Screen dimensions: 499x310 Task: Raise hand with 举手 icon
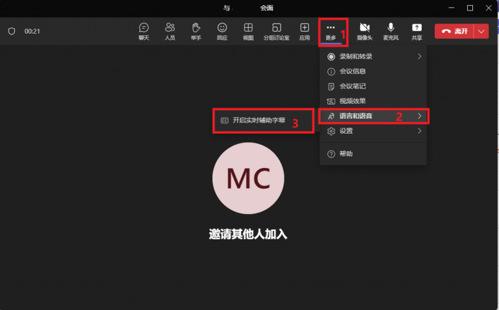[196, 30]
